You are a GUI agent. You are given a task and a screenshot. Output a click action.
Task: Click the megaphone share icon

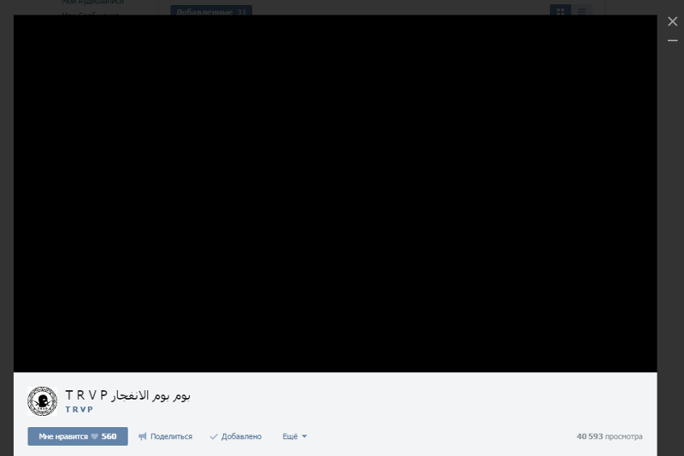pyautogui.click(x=143, y=436)
